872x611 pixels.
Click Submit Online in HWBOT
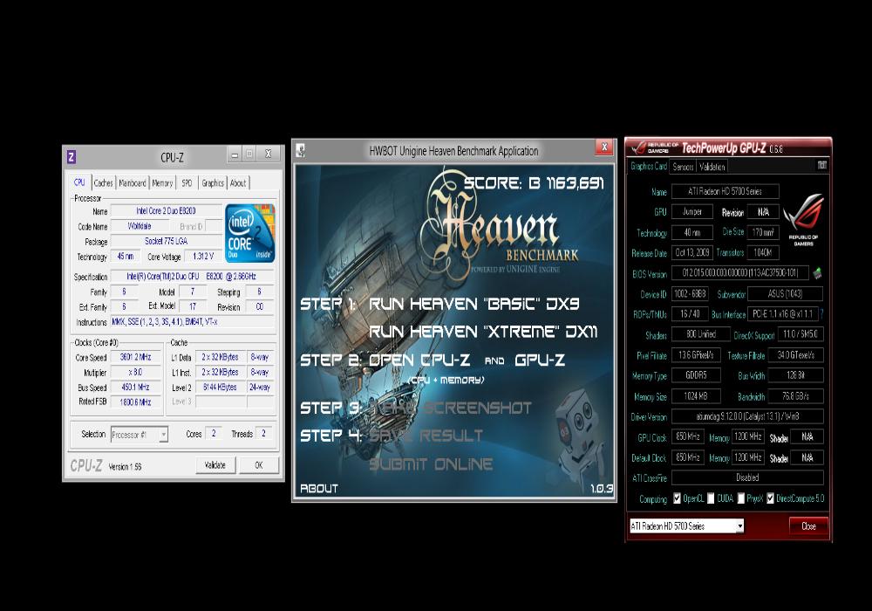point(431,464)
